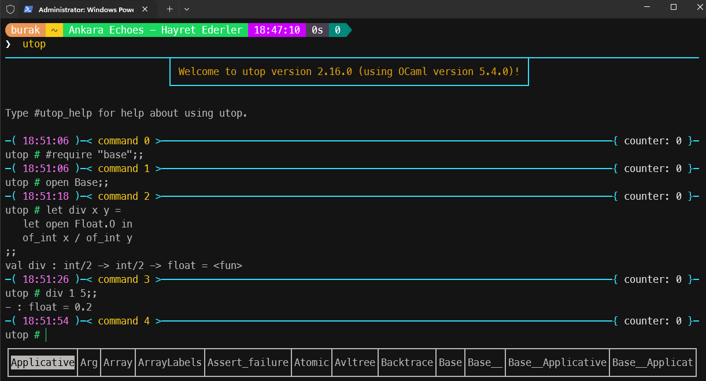
Task: Click the PowerShell icon in the tab
Action: click(x=28, y=9)
